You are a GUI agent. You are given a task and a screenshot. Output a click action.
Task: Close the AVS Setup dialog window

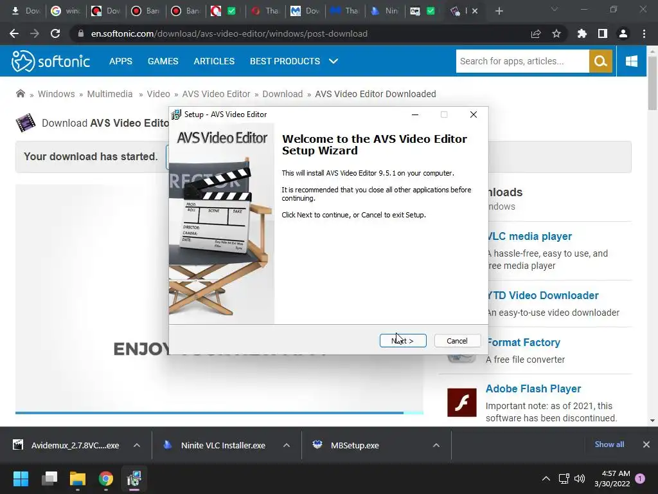point(474,114)
